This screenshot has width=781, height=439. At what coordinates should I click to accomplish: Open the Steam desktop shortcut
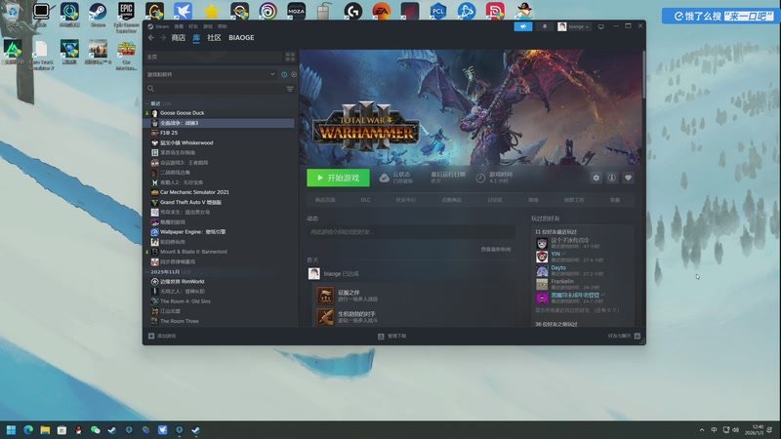click(98, 15)
